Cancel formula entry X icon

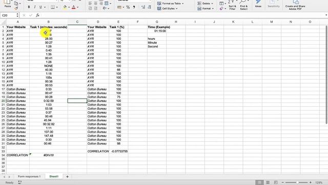(x=24, y=15)
